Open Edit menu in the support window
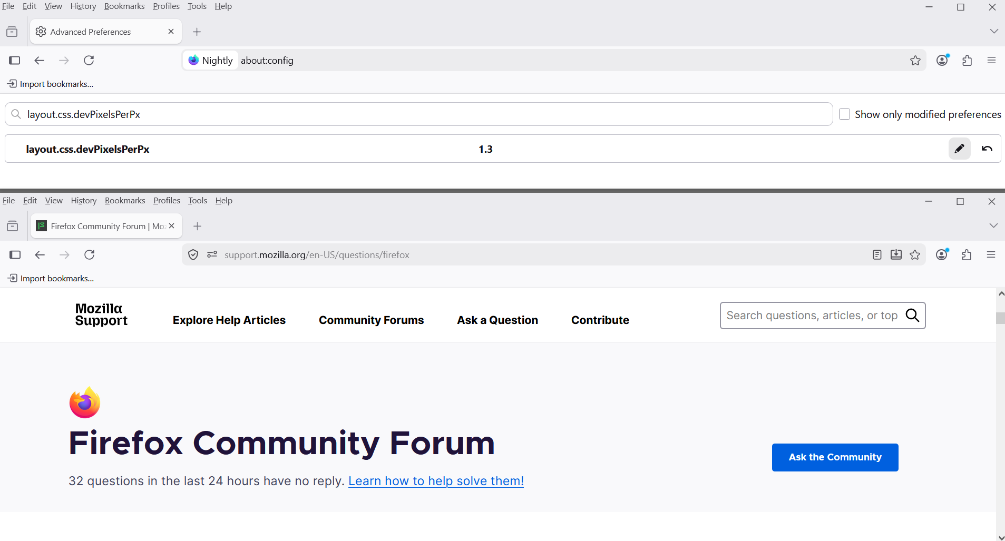 [30, 201]
